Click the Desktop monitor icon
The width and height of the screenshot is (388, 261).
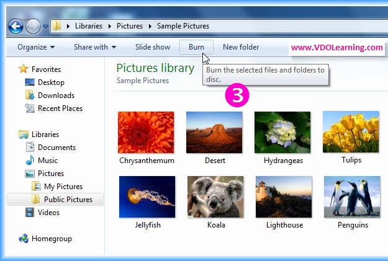point(30,82)
